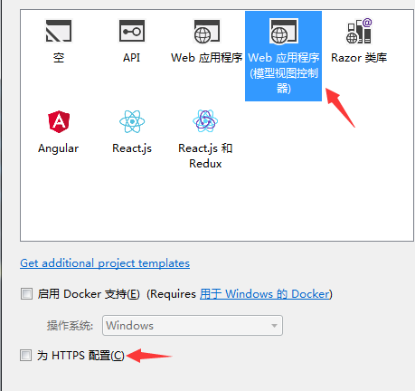Viewport: 415px width, 391px height.
Task: Open the 用于 Windows 的 Docker link
Action: coord(265,294)
